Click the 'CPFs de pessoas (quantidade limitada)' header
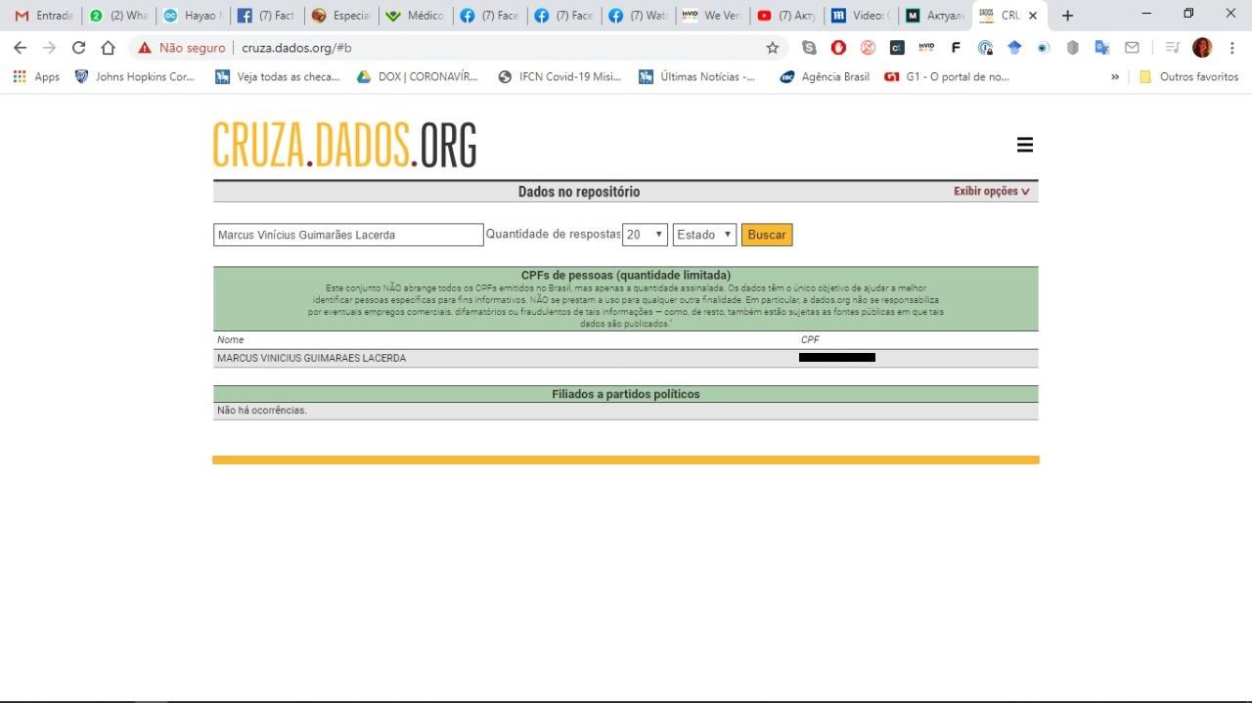Screen dimensions: 1252x703 point(626,275)
